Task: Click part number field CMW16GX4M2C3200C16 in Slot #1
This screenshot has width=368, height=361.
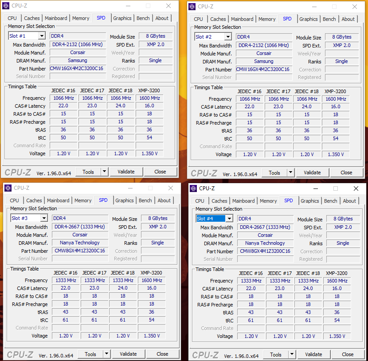Action: 78,69
